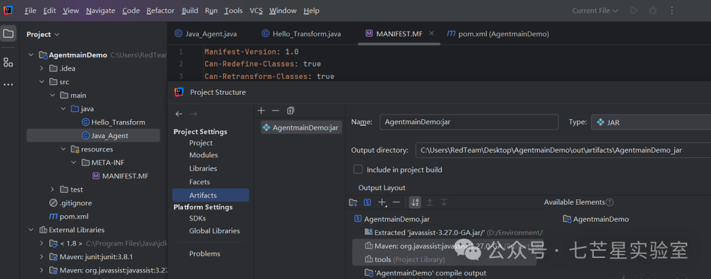
Task: Open the VCS menu
Action: 256,11
